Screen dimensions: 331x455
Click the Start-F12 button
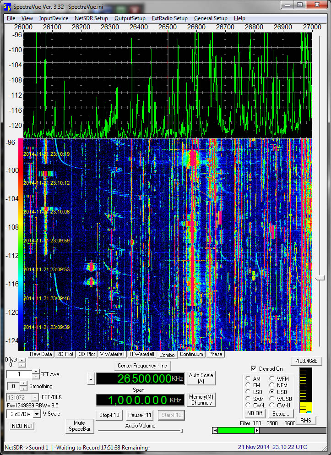[x=171, y=415]
